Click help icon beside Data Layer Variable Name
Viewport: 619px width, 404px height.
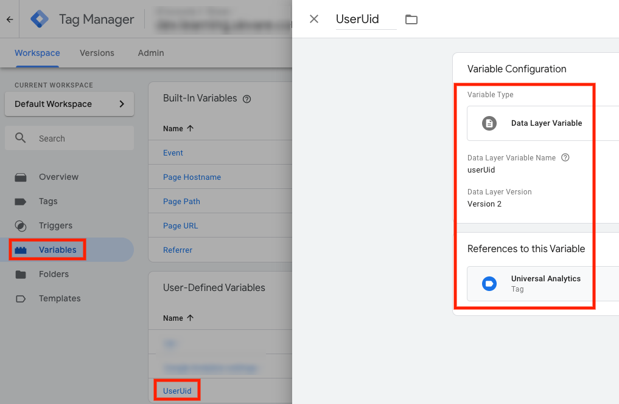pos(565,157)
